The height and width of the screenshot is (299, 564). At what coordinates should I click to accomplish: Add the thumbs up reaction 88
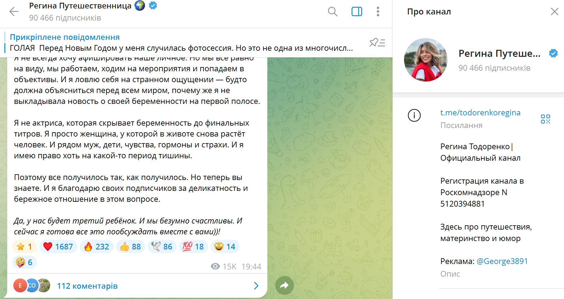pos(131,247)
